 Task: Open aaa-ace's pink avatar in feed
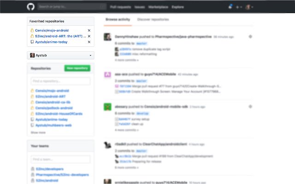[x=107, y=75]
